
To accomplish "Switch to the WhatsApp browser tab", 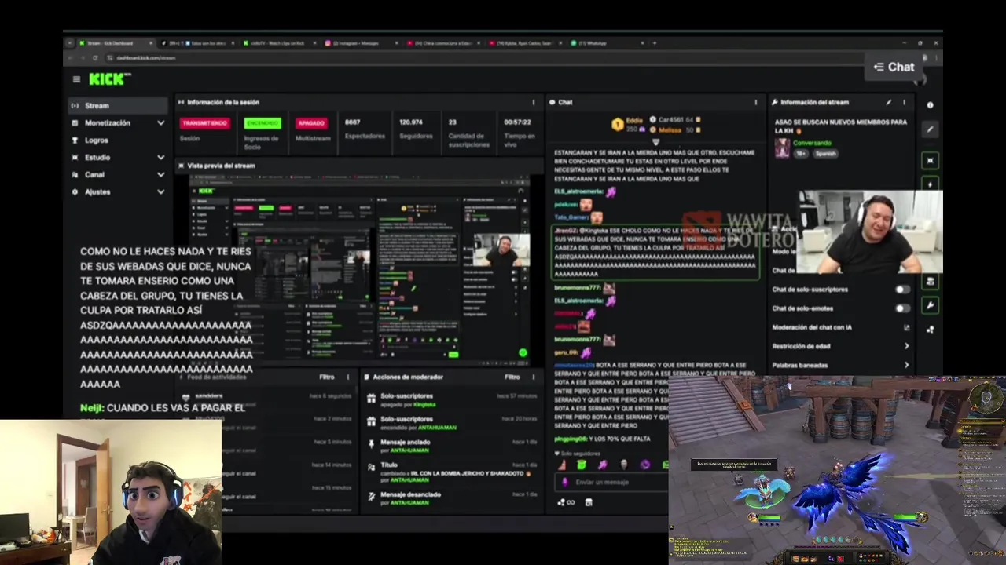I will (609, 43).
